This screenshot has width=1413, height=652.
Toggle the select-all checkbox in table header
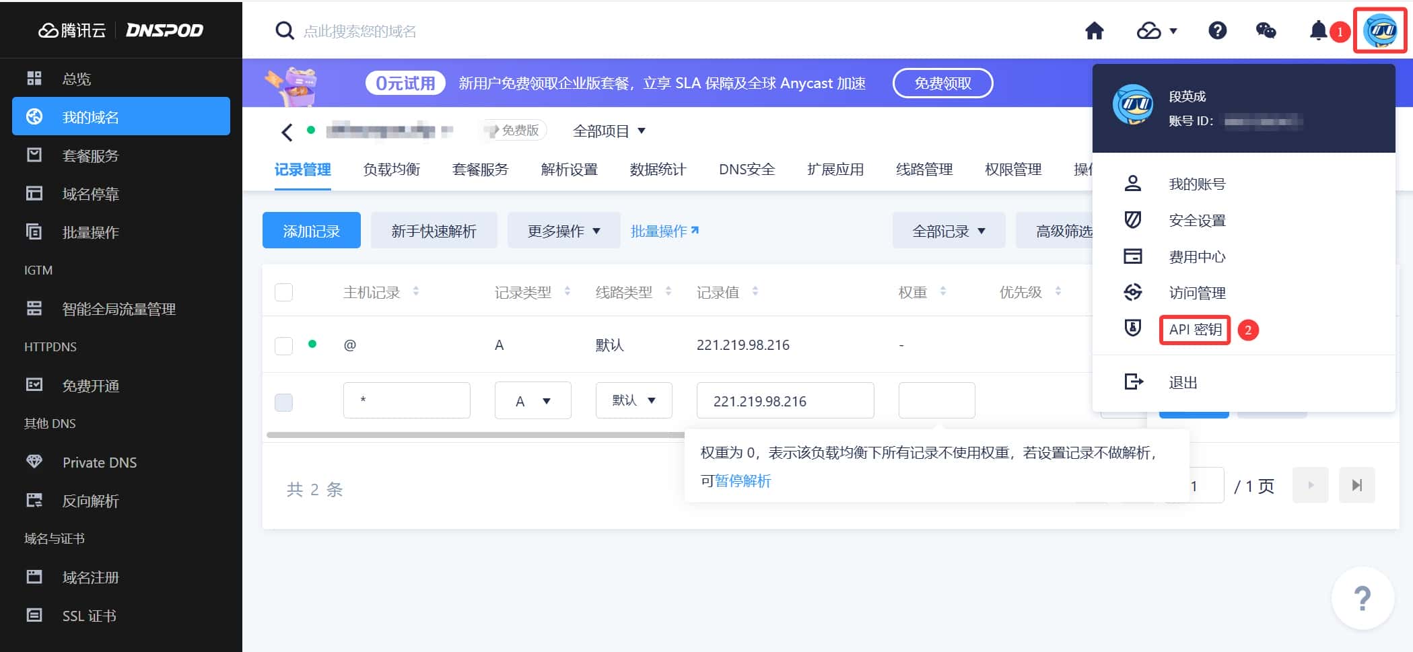click(x=284, y=293)
